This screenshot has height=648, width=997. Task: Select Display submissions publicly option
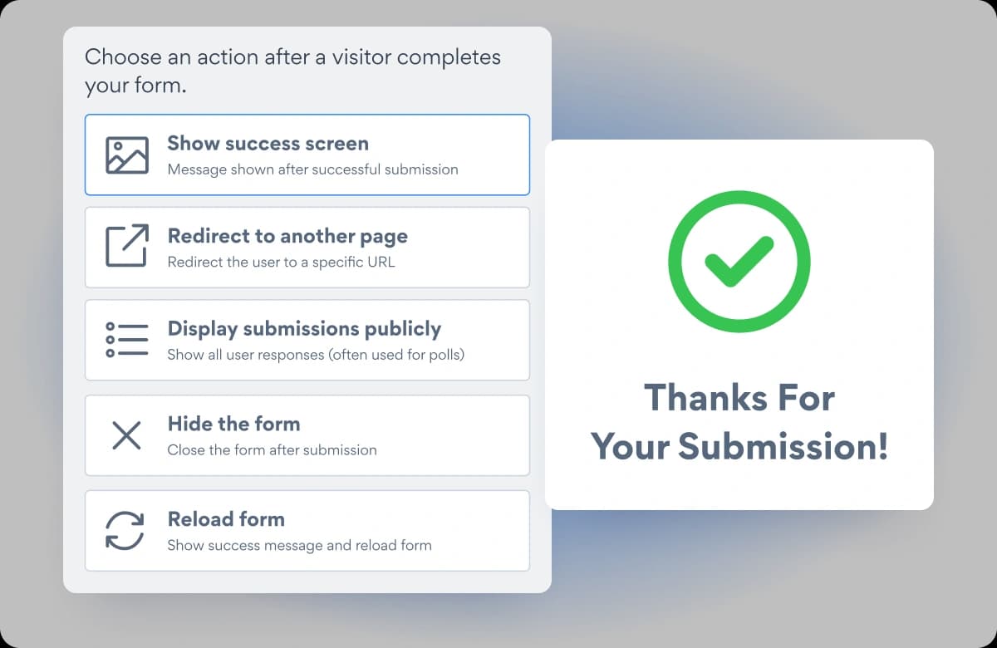point(307,341)
